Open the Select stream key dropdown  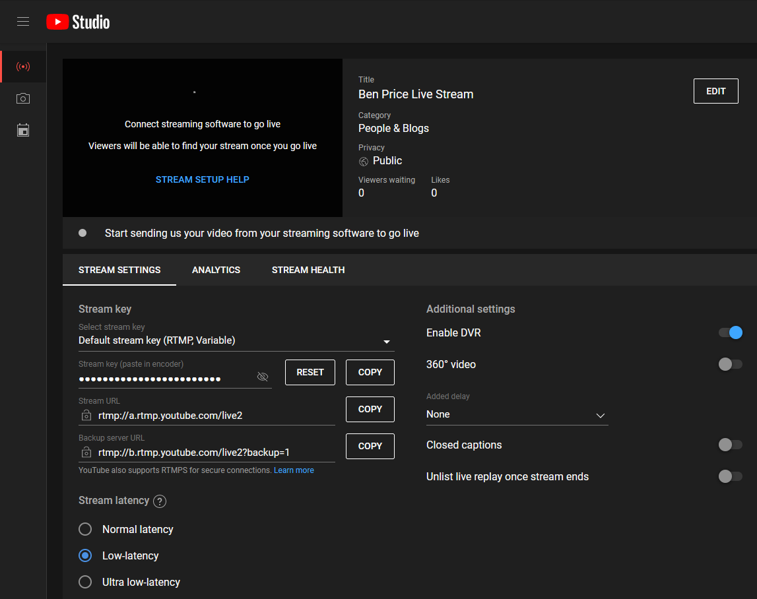click(x=386, y=342)
